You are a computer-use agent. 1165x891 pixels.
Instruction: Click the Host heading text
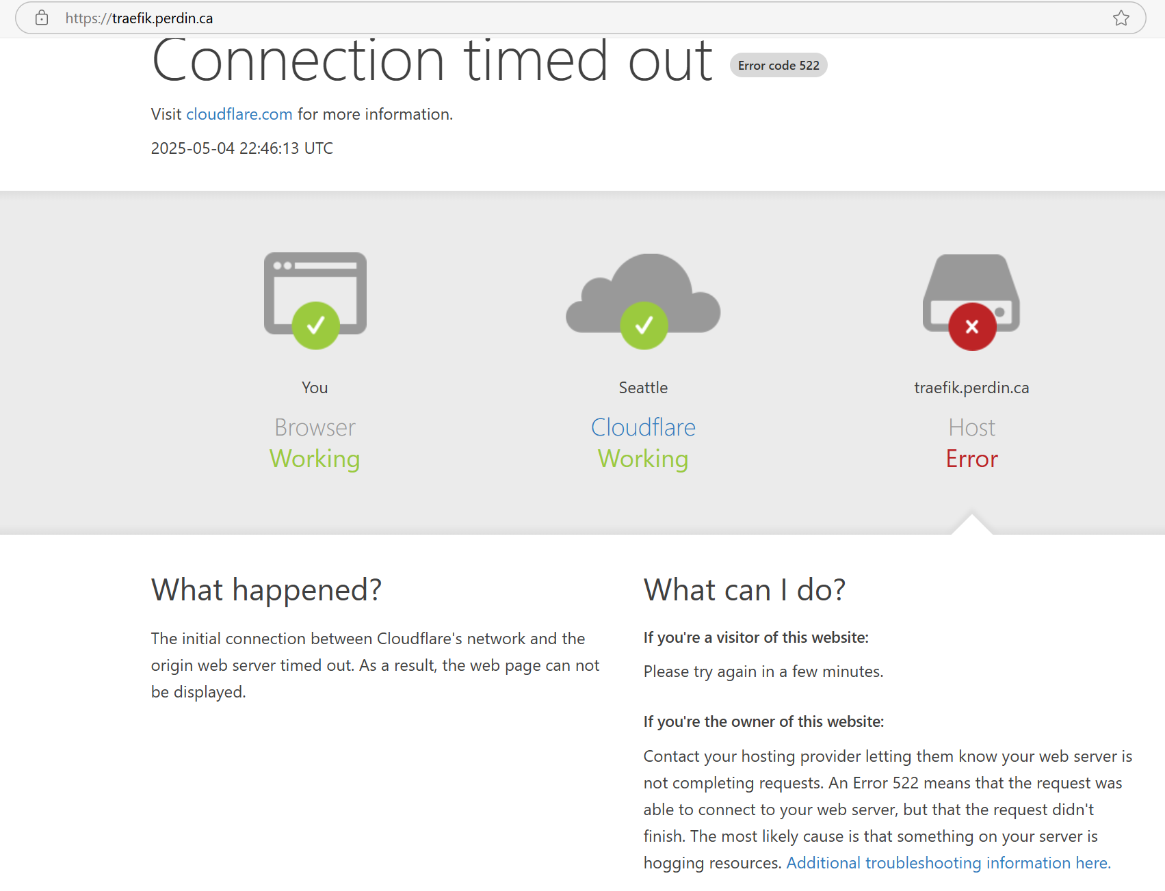(971, 427)
